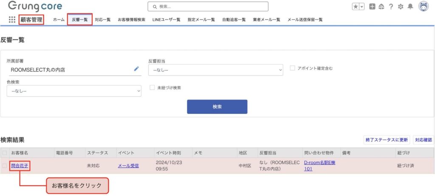Click the global search input field
Image resolution: width=435 pixels, height=196 pixels.
coord(208,6)
